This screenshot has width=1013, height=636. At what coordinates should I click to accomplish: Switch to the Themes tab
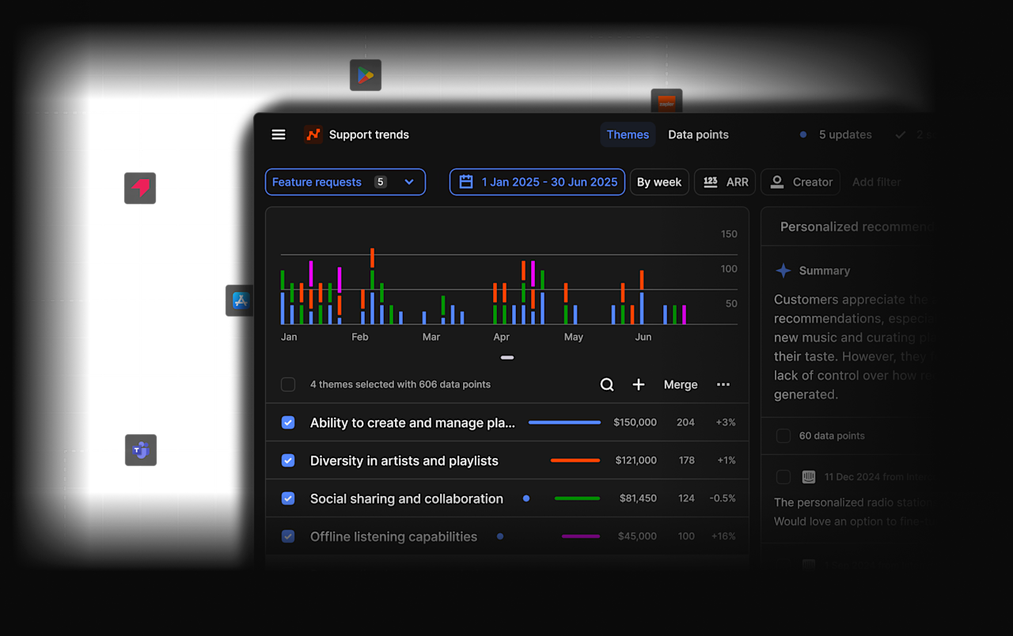click(628, 134)
